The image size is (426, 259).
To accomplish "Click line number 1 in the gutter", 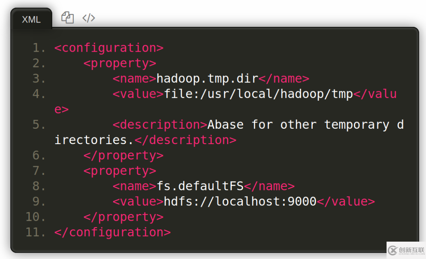I will (39, 48).
